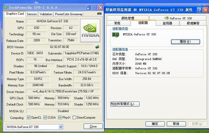Click the DirectX Support value 10.0 / SM4.0

89,66
